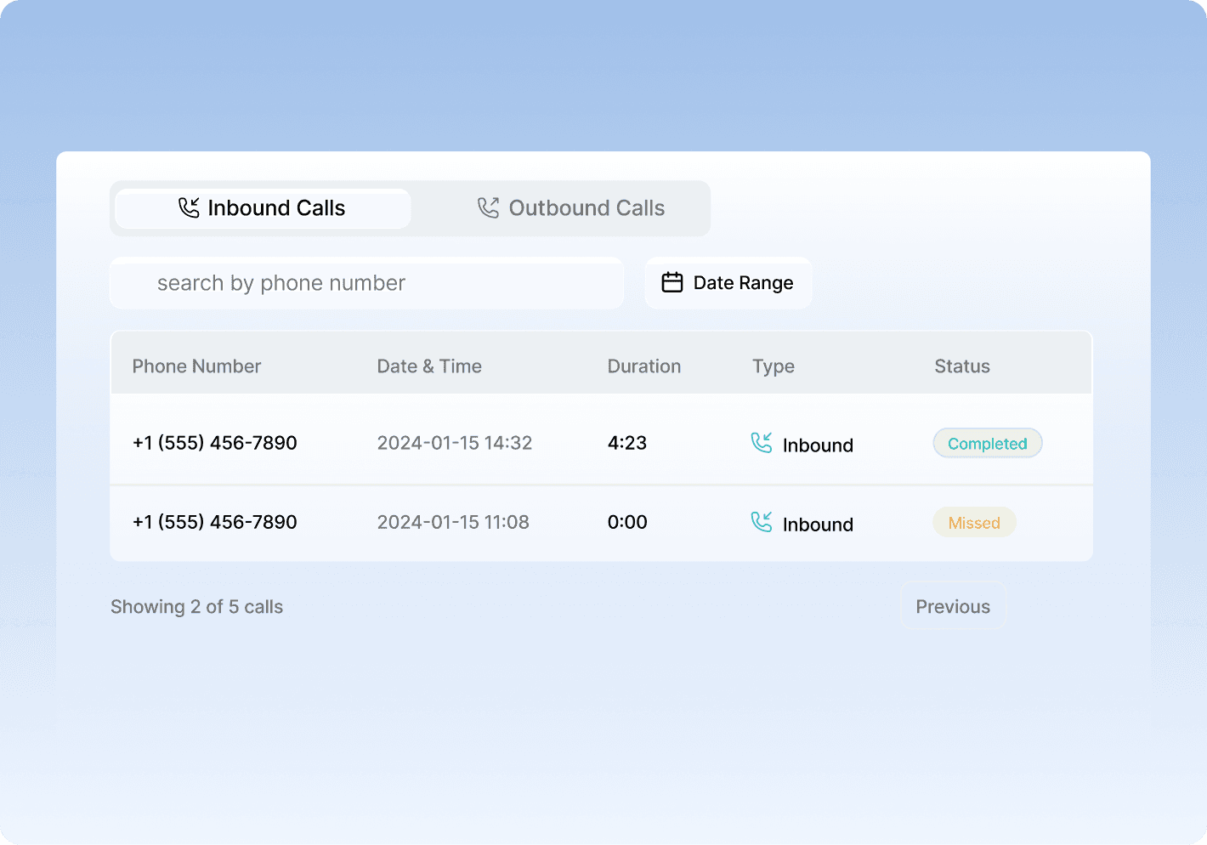The image size is (1207, 845).
Task: Sort by the Phone Number column header
Action: coord(196,366)
